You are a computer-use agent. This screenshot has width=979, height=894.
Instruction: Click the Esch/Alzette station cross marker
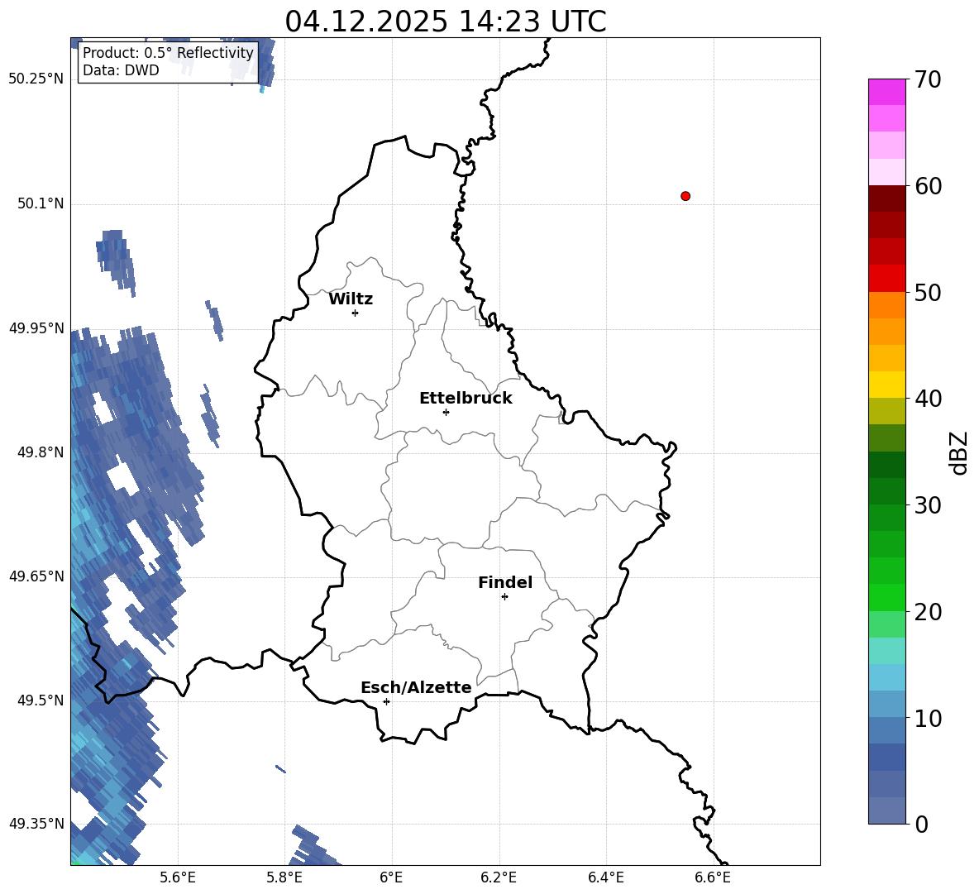[x=386, y=701]
